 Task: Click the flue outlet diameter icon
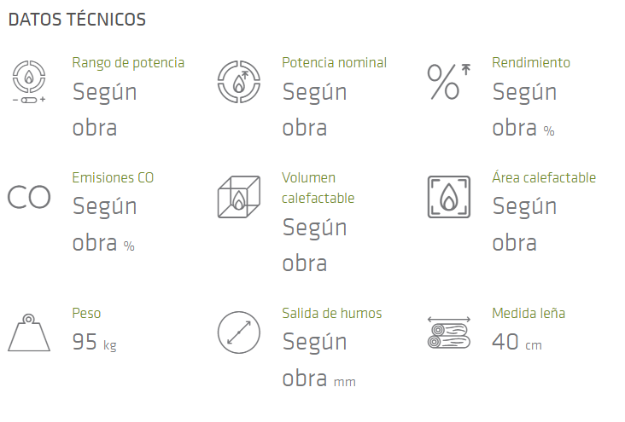click(x=239, y=332)
